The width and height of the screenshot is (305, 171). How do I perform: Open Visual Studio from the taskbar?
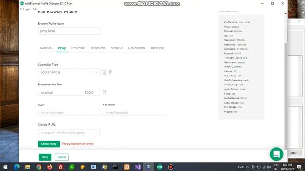click(138, 167)
